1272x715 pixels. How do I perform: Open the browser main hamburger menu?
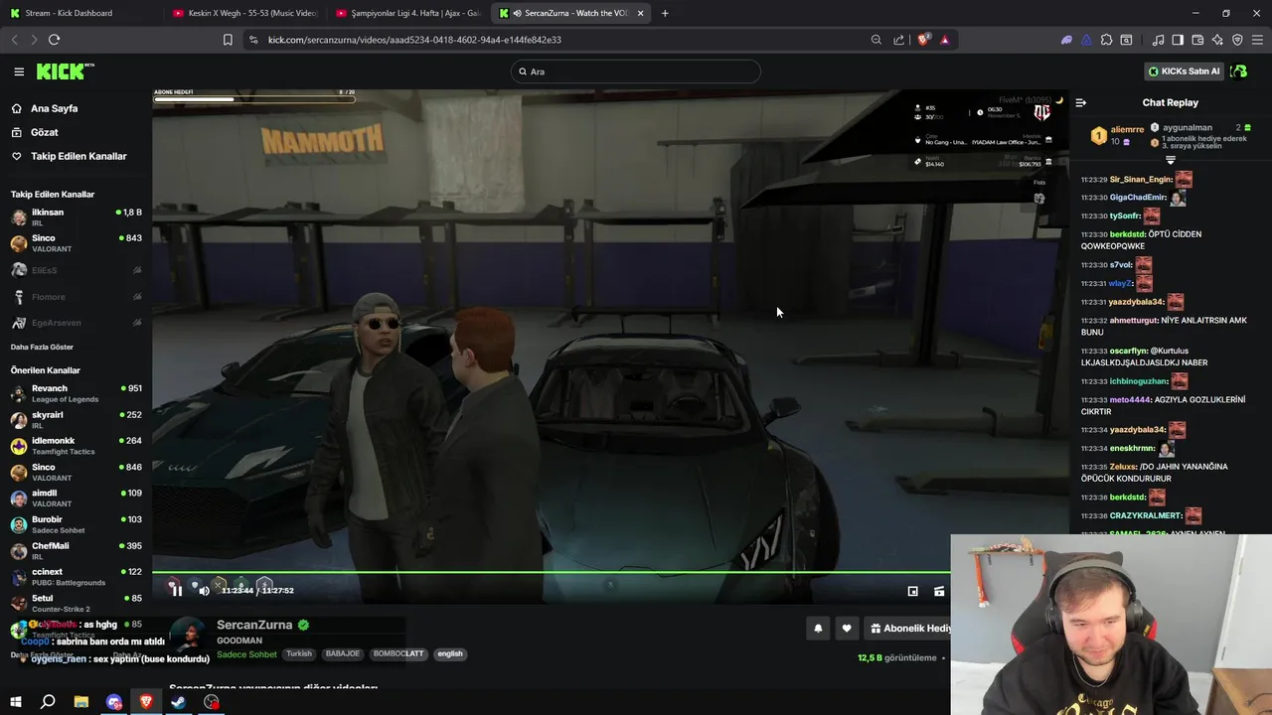tap(1257, 40)
